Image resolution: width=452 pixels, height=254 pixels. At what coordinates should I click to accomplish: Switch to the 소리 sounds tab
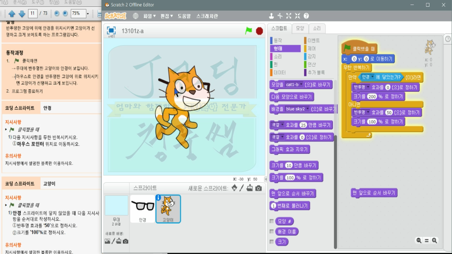point(317,29)
